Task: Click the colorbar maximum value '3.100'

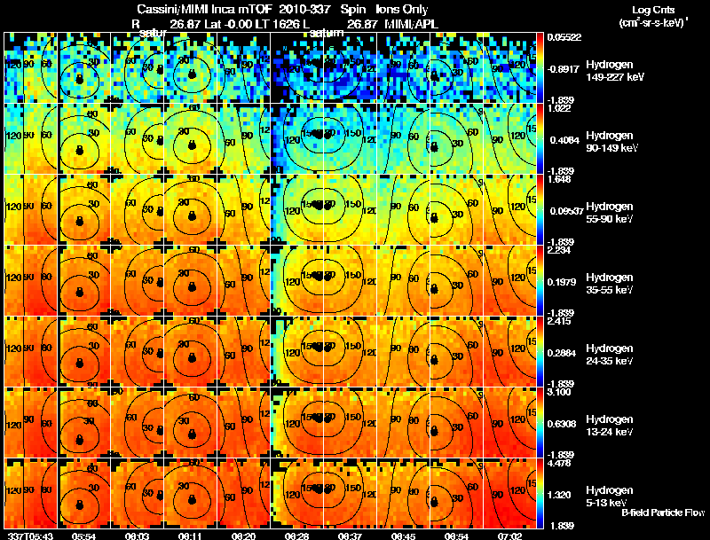Action: click(559, 392)
